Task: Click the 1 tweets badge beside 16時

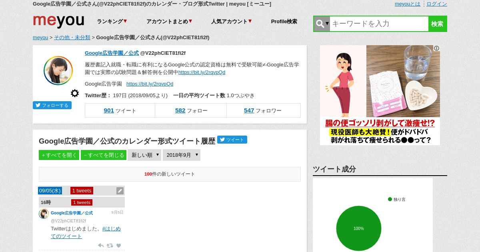Action: [82, 202]
